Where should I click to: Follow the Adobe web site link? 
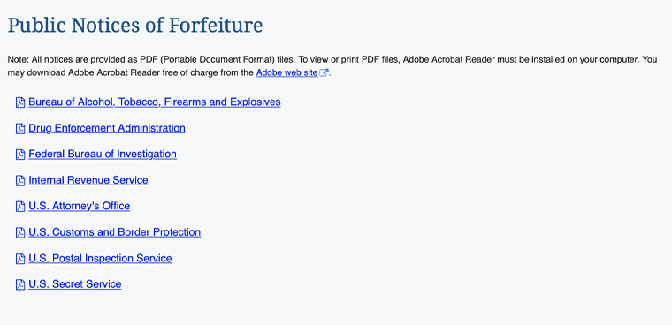(287, 72)
